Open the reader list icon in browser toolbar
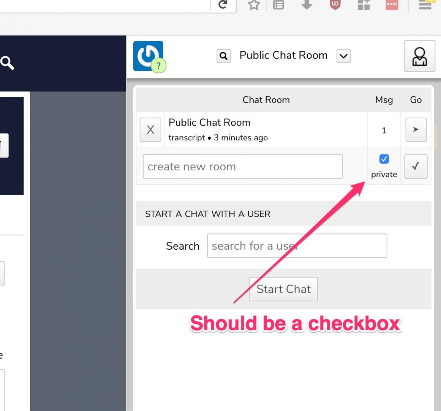This screenshot has width=441, height=411. (x=278, y=4)
